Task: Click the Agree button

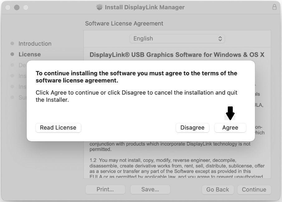Action: pyautogui.click(x=230, y=128)
